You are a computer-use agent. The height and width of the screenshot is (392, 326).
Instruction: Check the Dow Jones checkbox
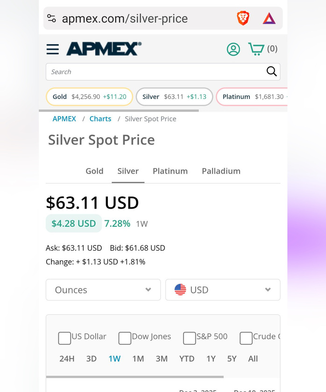point(125,338)
